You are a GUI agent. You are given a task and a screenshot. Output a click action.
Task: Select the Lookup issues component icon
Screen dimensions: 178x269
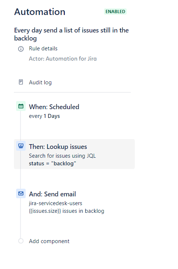click(x=21, y=146)
